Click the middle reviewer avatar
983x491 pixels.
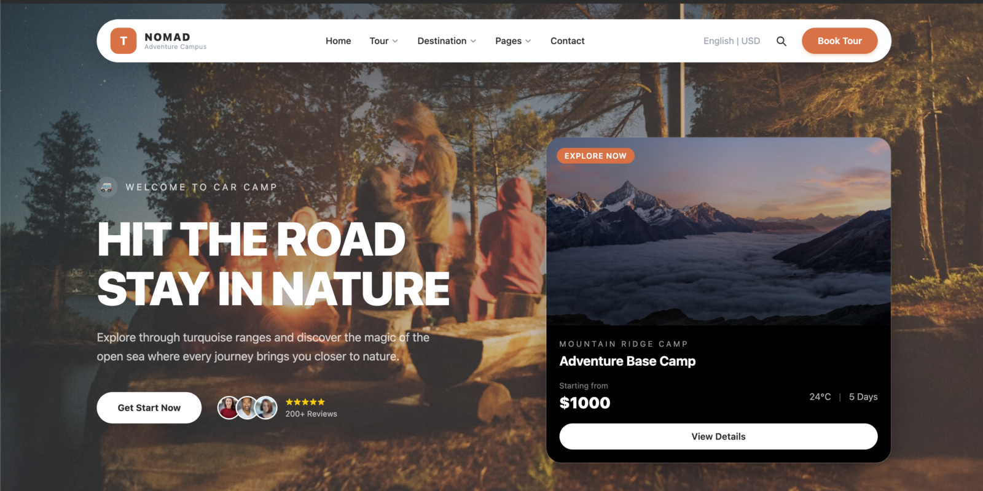click(x=247, y=408)
